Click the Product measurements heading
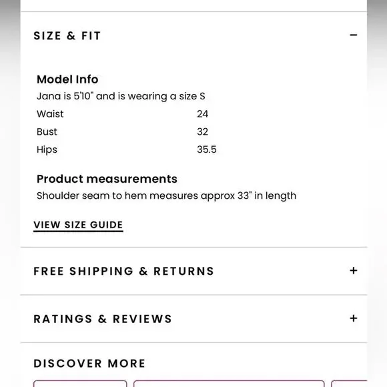The image size is (387, 387). [107, 179]
